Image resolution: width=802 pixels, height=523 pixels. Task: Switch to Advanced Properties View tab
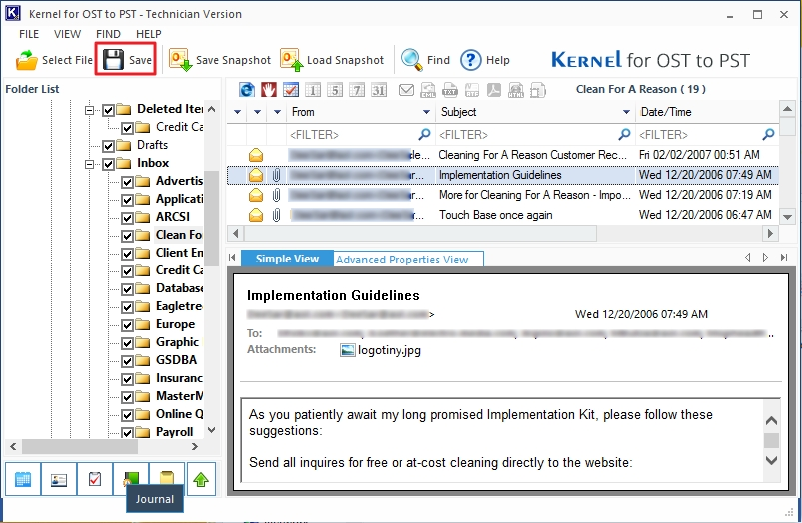click(401, 260)
